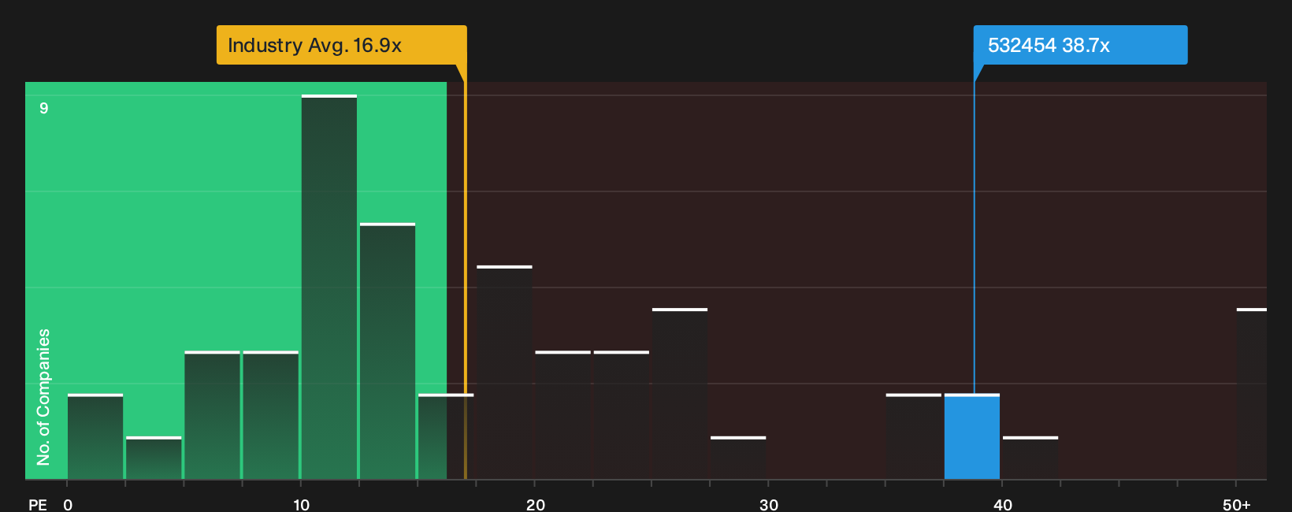Click the dark bar just left of PE 20

(x=505, y=373)
